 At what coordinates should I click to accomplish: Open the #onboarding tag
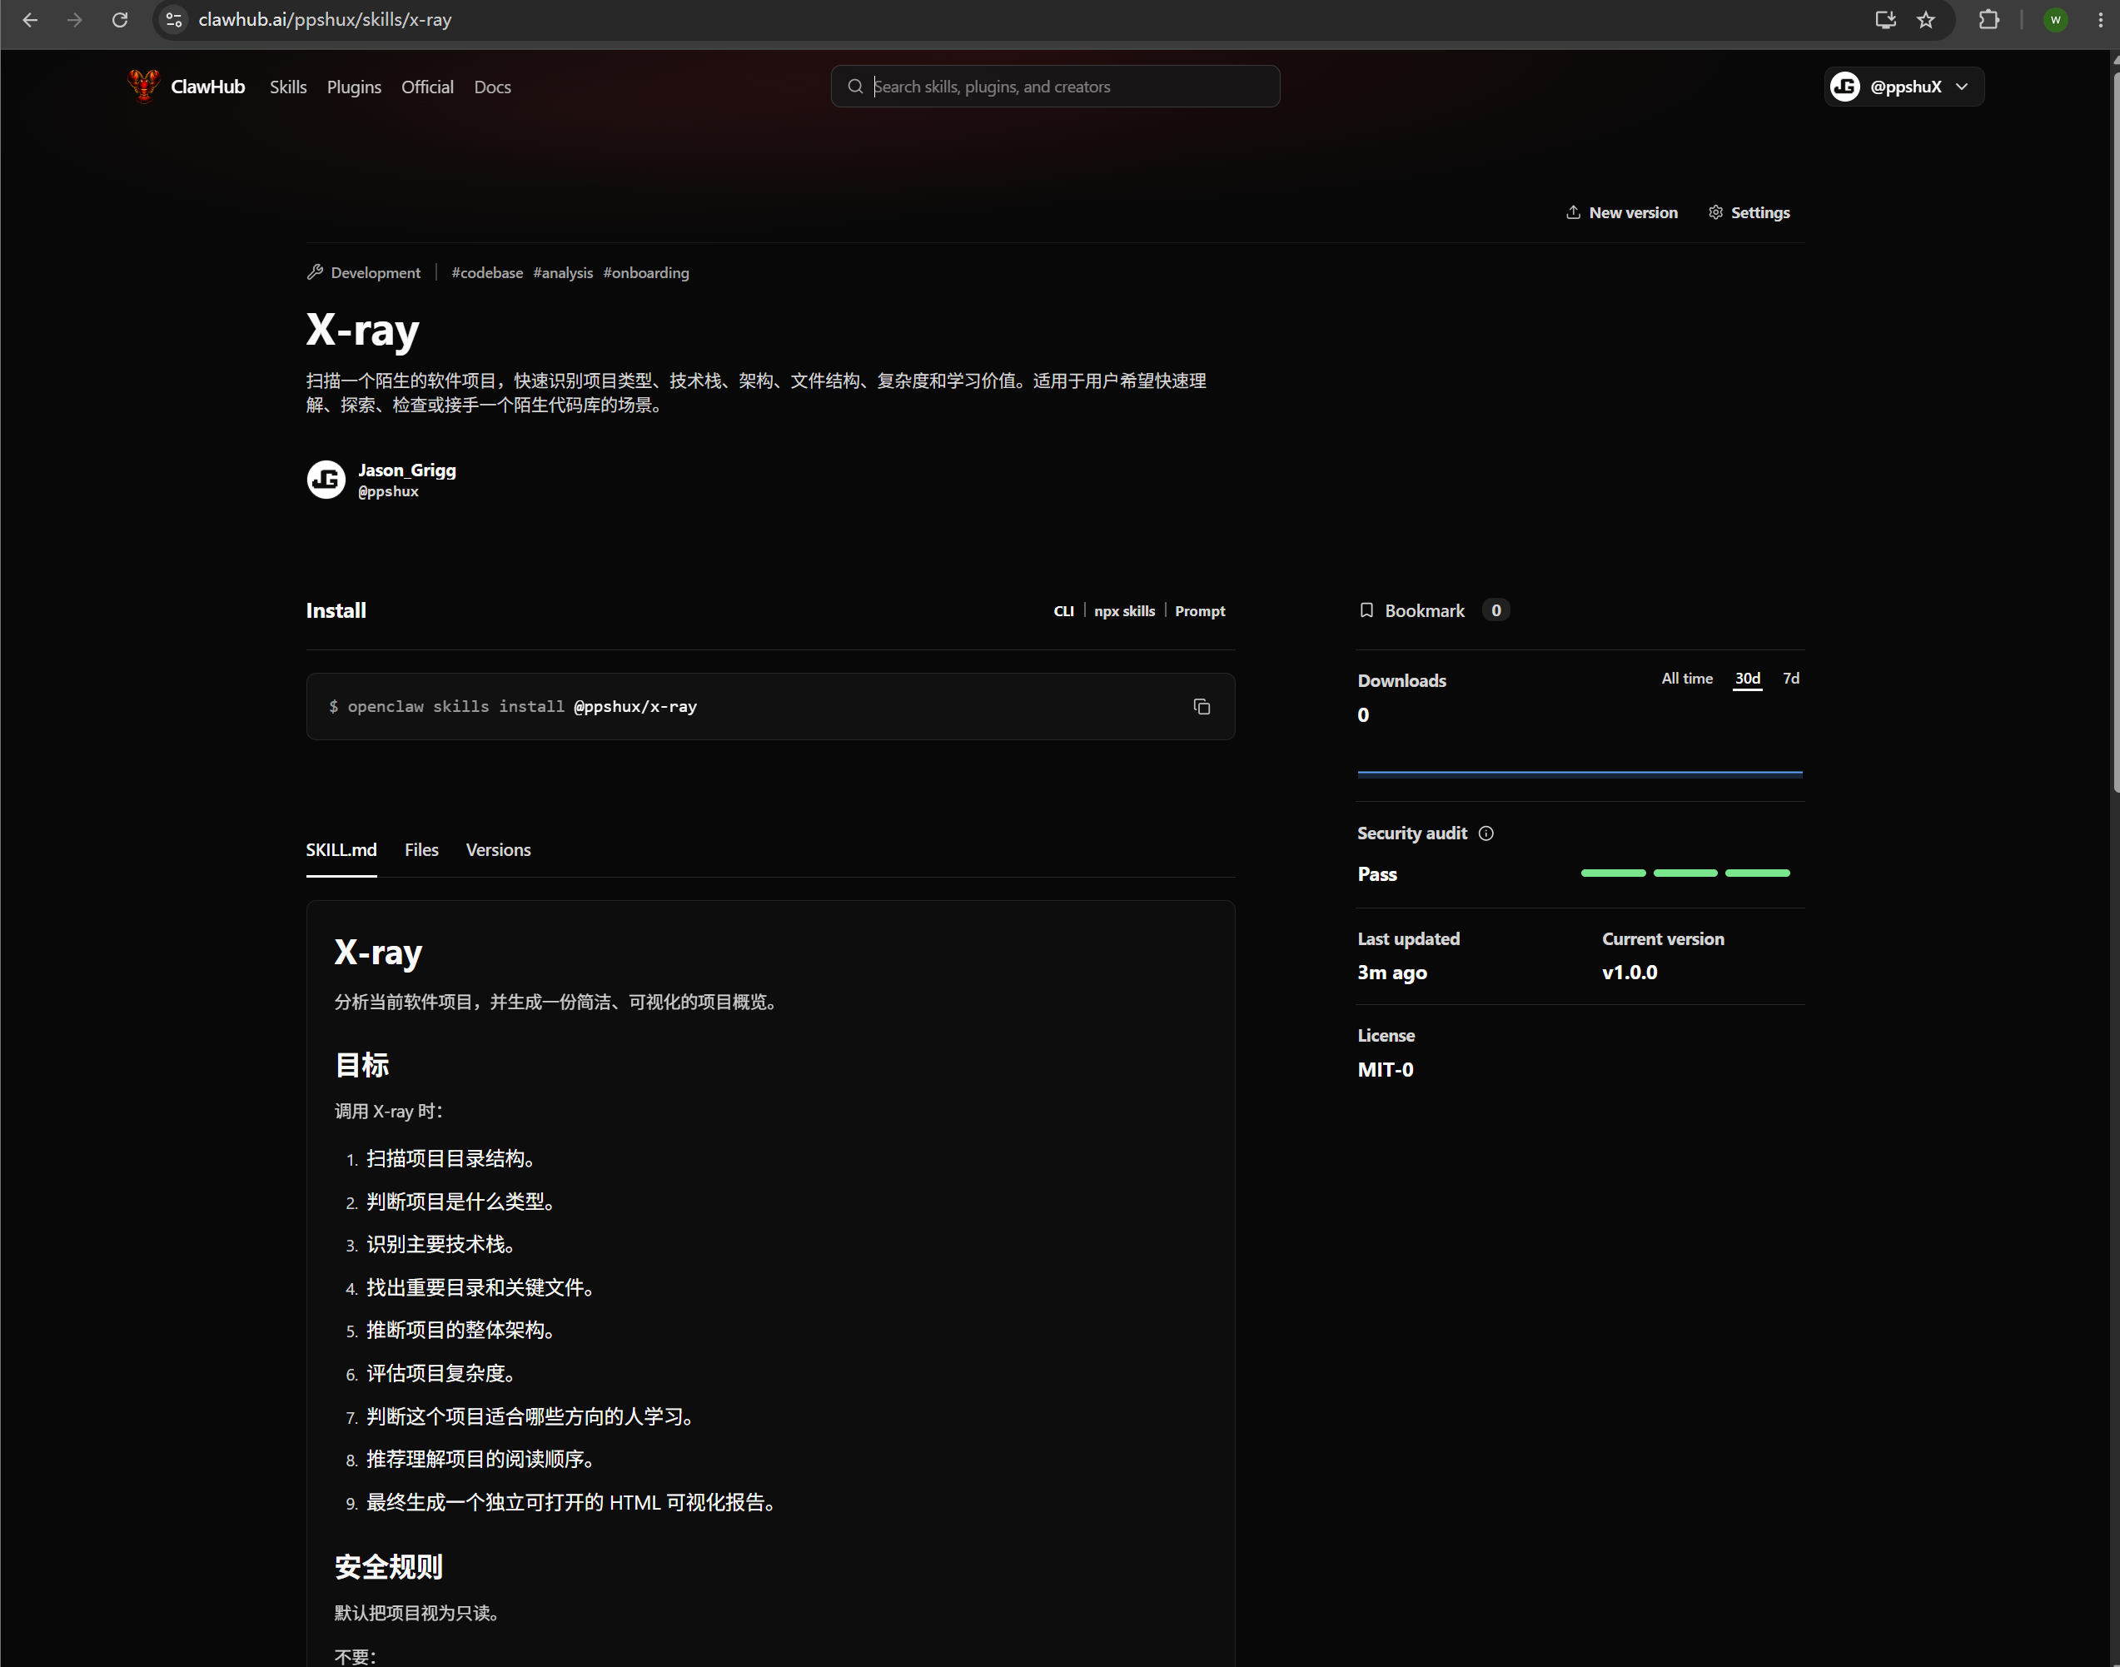coord(646,273)
